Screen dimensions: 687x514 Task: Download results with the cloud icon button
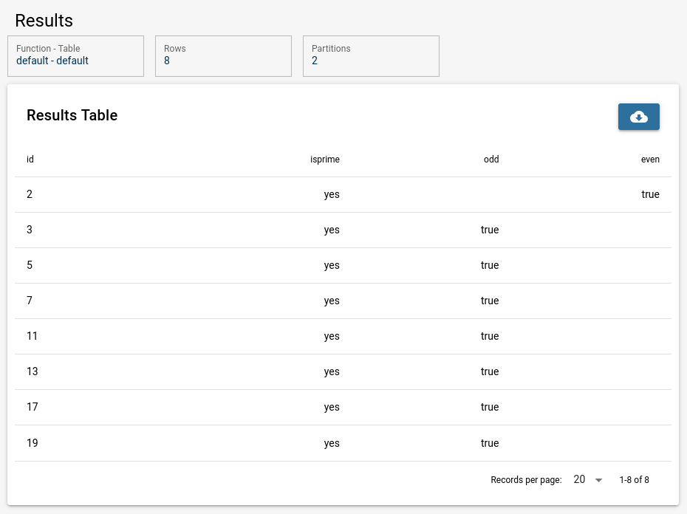638,117
